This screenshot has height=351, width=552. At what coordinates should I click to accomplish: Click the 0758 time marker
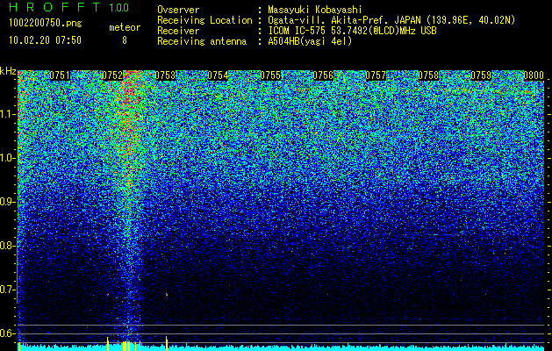pyautogui.click(x=428, y=75)
